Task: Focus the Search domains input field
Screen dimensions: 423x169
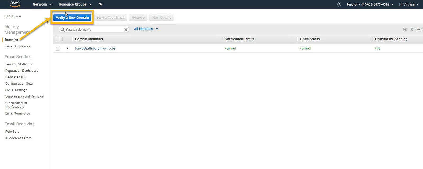Action: click(94, 30)
